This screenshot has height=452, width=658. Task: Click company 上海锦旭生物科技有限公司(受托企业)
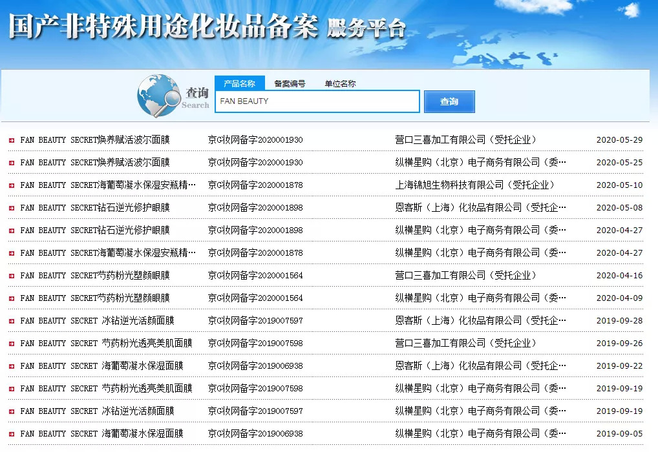(475, 185)
